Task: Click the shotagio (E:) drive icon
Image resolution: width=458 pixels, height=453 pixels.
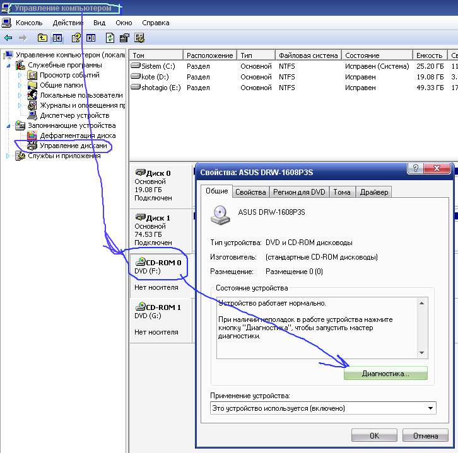Action: [136, 87]
